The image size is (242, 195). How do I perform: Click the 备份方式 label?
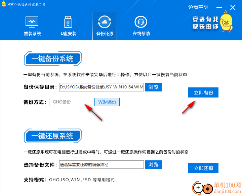[35, 102]
